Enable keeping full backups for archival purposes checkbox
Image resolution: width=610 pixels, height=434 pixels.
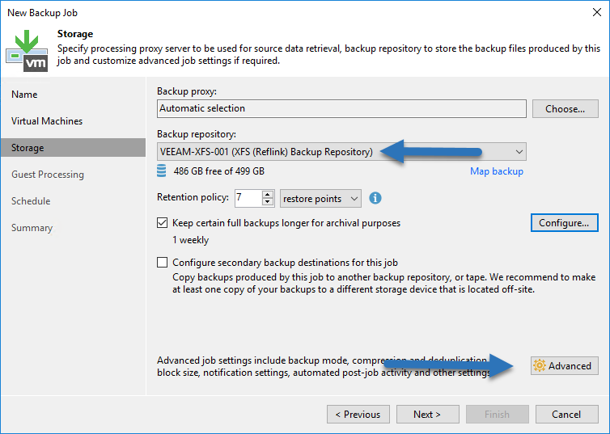pyautogui.click(x=163, y=222)
